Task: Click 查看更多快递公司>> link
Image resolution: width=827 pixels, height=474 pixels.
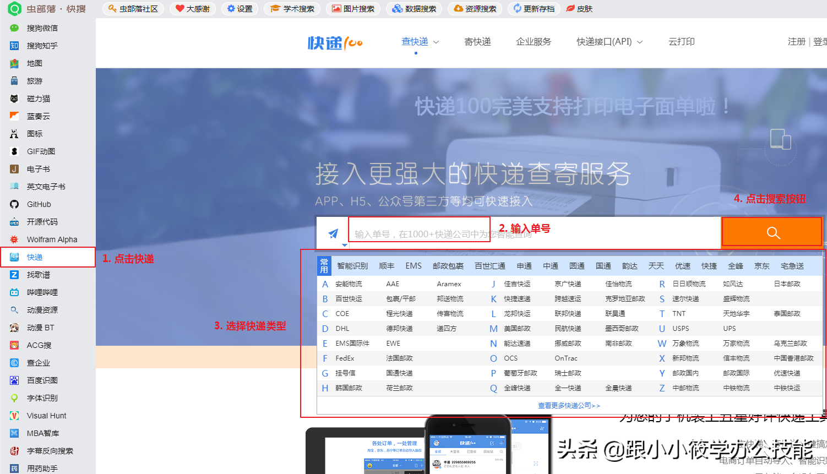Action: click(x=569, y=406)
